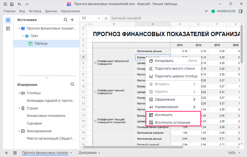
Task: Open the sheet list icon
Action: point(15,153)
